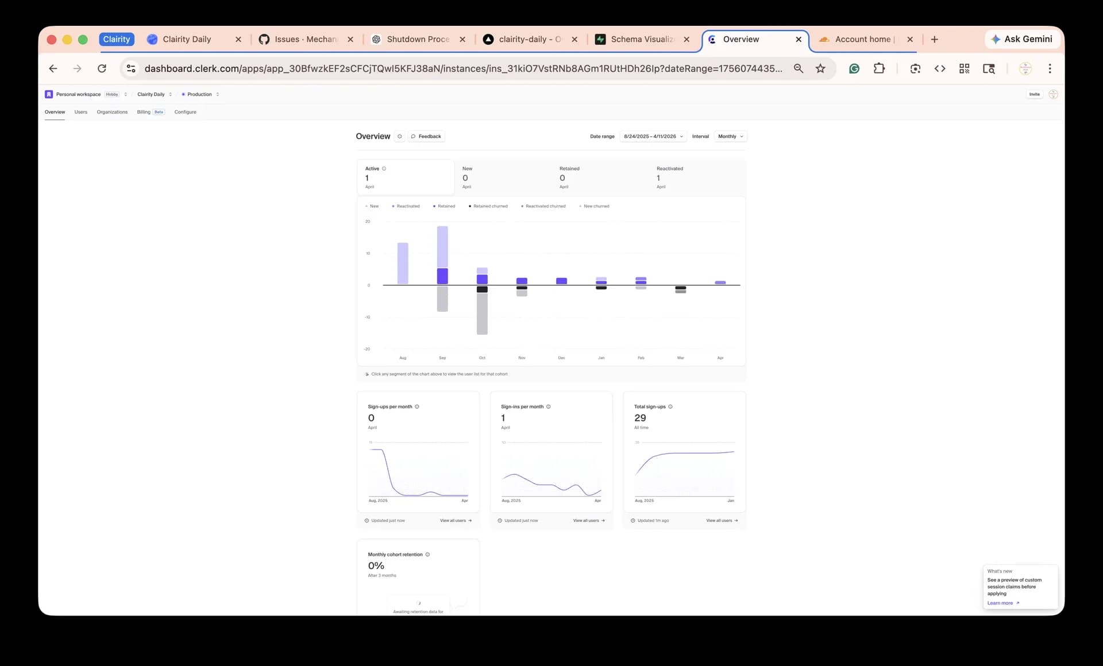Open the zoom magnifier in address bar
The image size is (1103, 666).
[x=798, y=68]
